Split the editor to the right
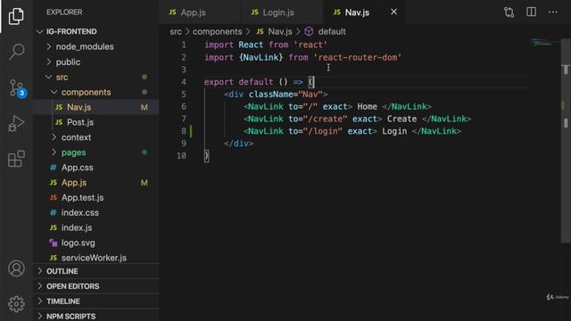This screenshot has height=321, width=571. (532, 12)
